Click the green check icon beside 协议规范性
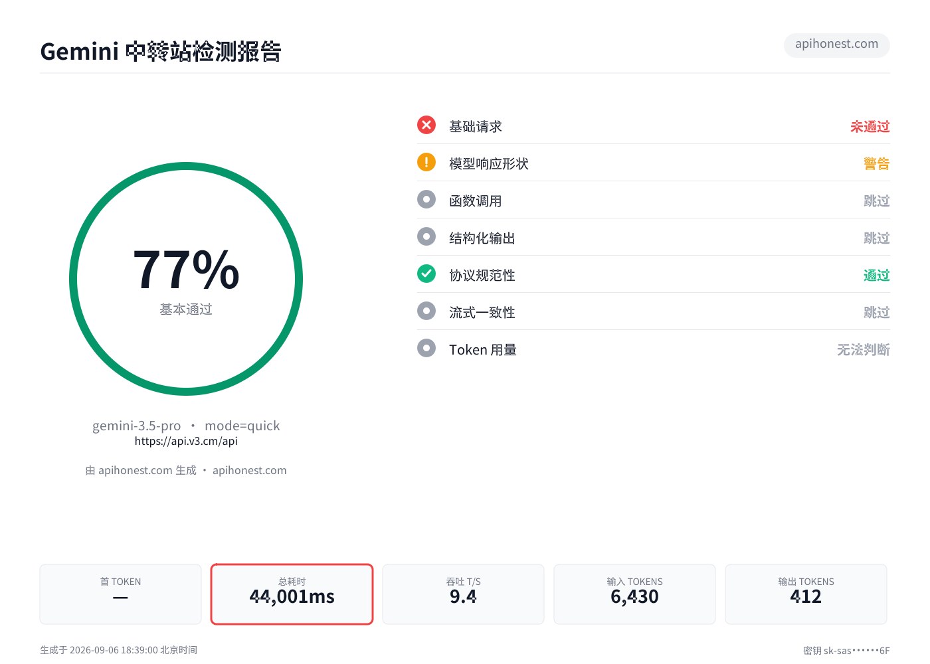Image resolution: width=930 pixels, height=664 pixels. (426, 274)
